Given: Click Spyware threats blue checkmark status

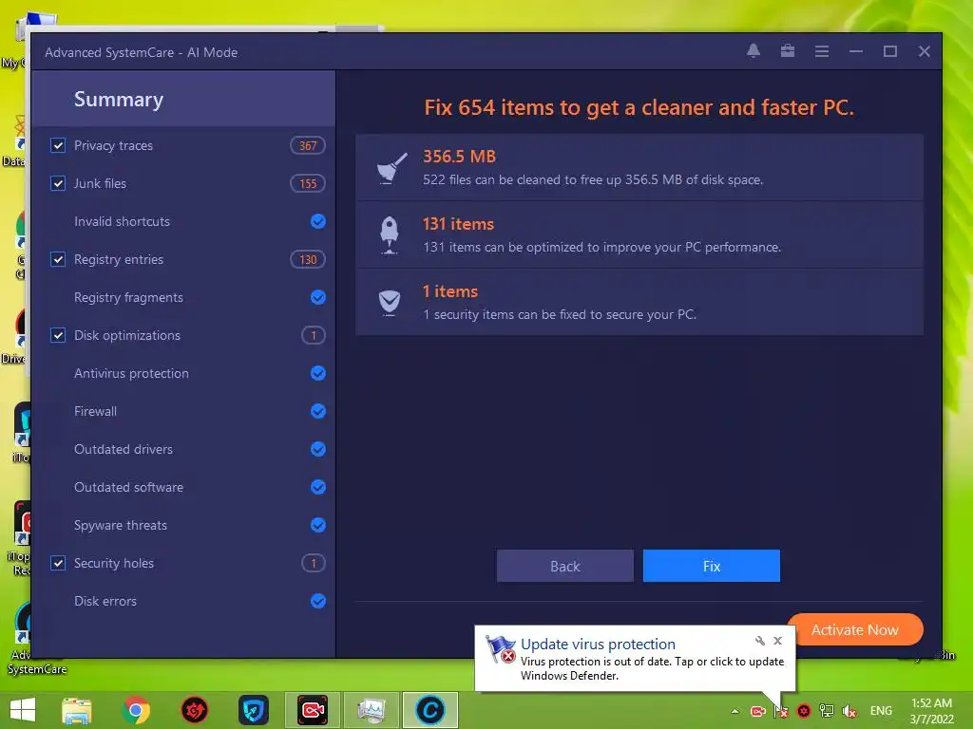Looking at the screenshot, I should (317, 525).
